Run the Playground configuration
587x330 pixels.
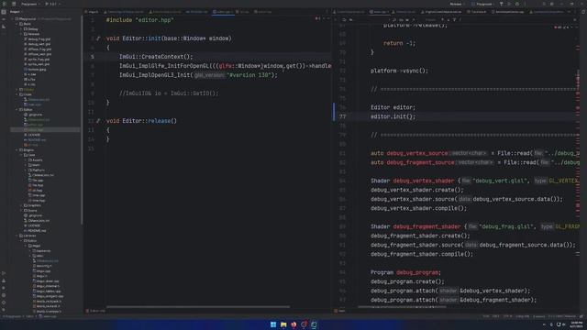click(x=509, y=4)
